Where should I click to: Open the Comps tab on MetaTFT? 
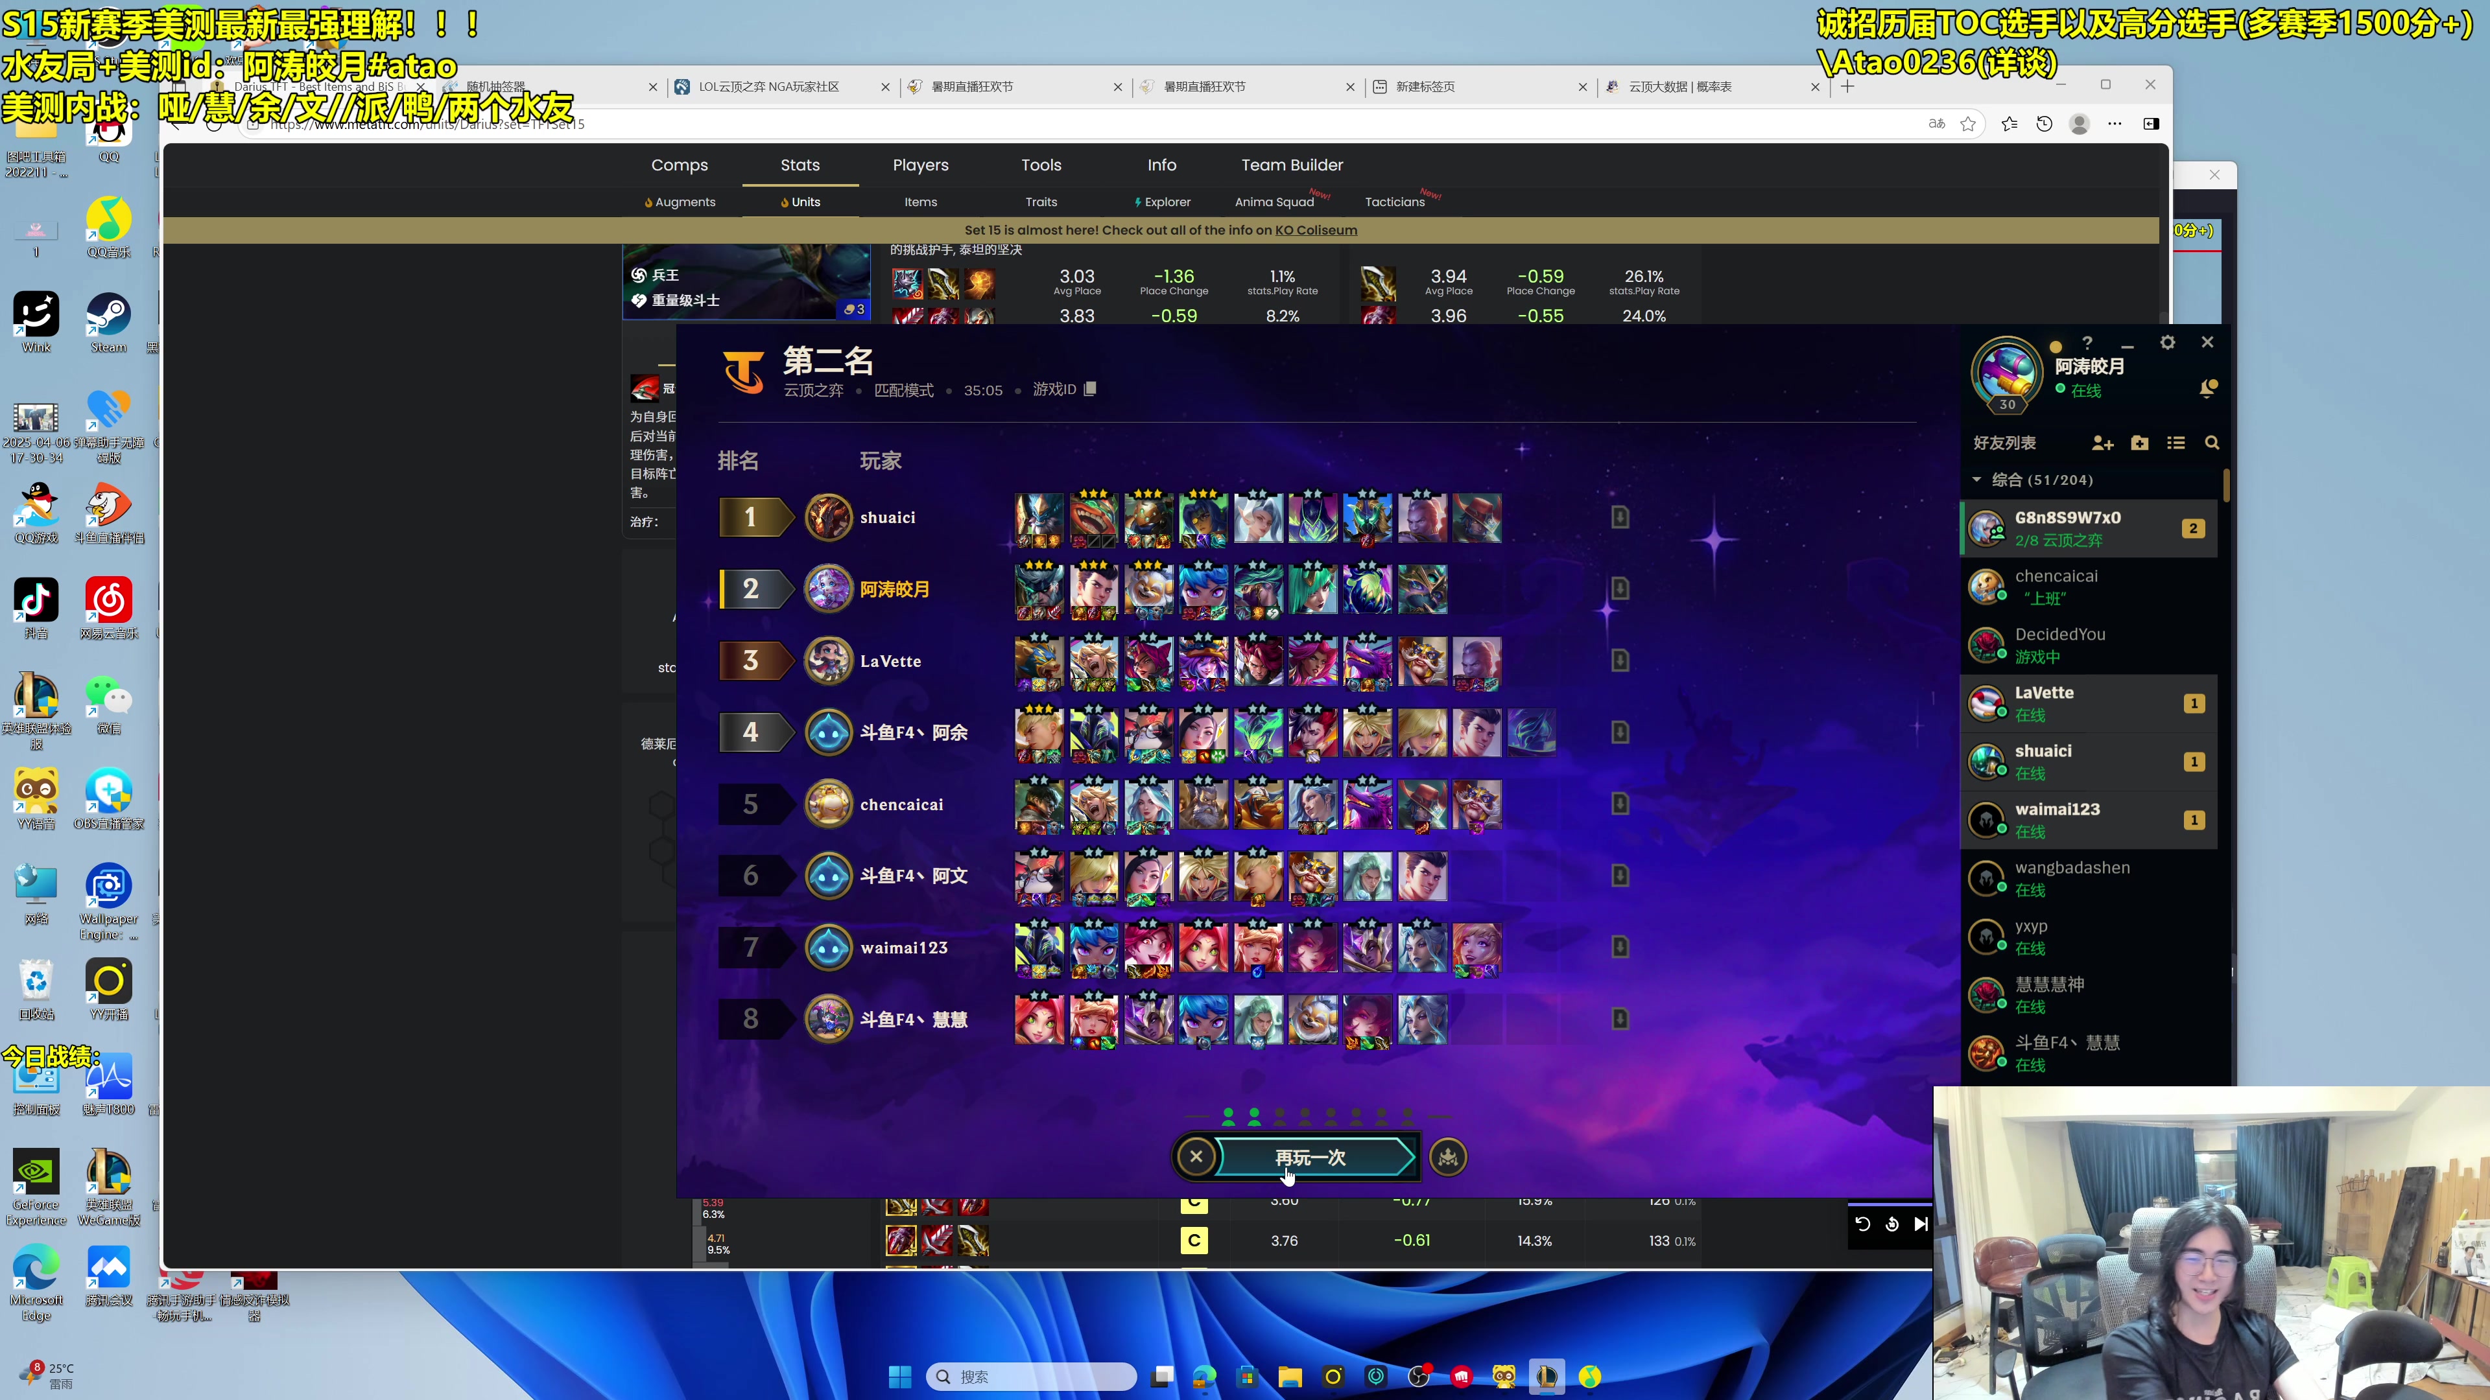pyautogui.click(x=680, y=165)
